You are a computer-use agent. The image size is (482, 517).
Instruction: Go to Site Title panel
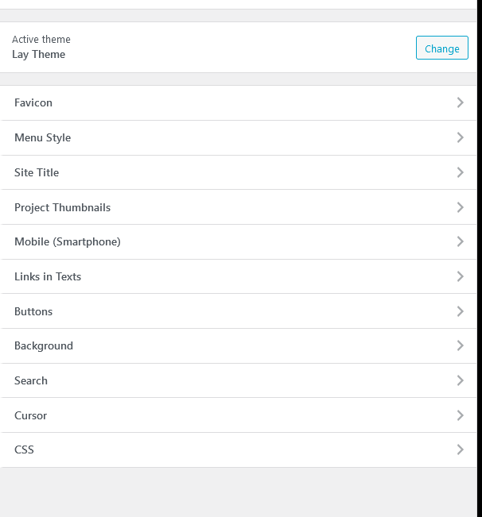37,172
